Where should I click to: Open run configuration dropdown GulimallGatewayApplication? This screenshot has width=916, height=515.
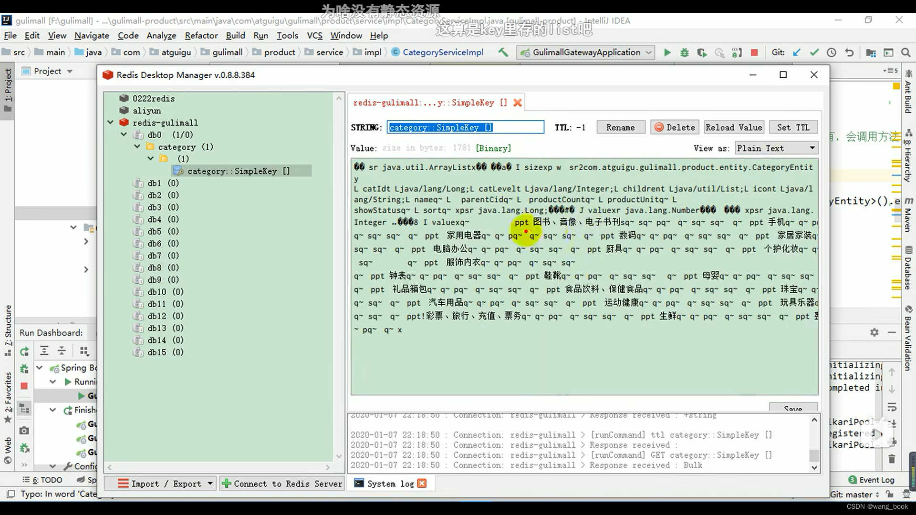click(x=586, y=52)
